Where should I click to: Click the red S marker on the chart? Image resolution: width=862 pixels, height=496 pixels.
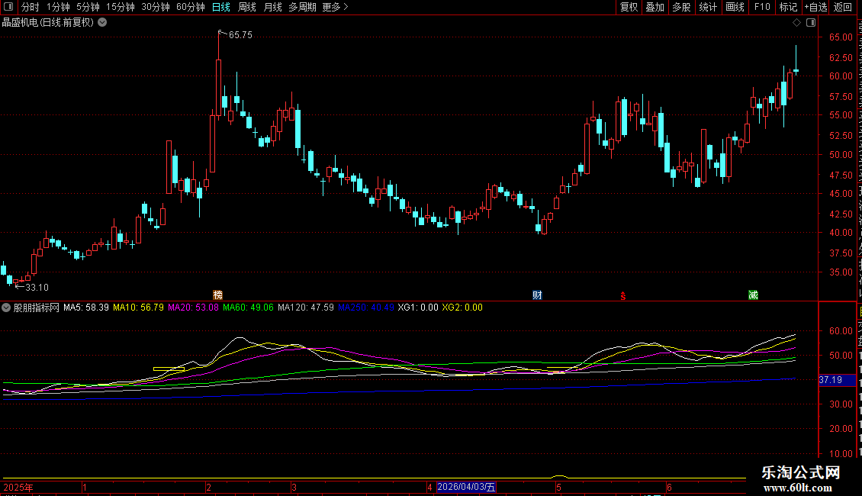[623, 296]
